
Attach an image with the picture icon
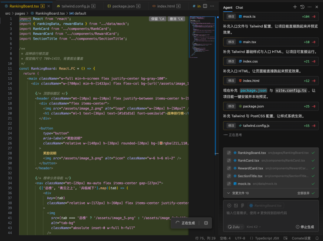[x=236, y=206]
